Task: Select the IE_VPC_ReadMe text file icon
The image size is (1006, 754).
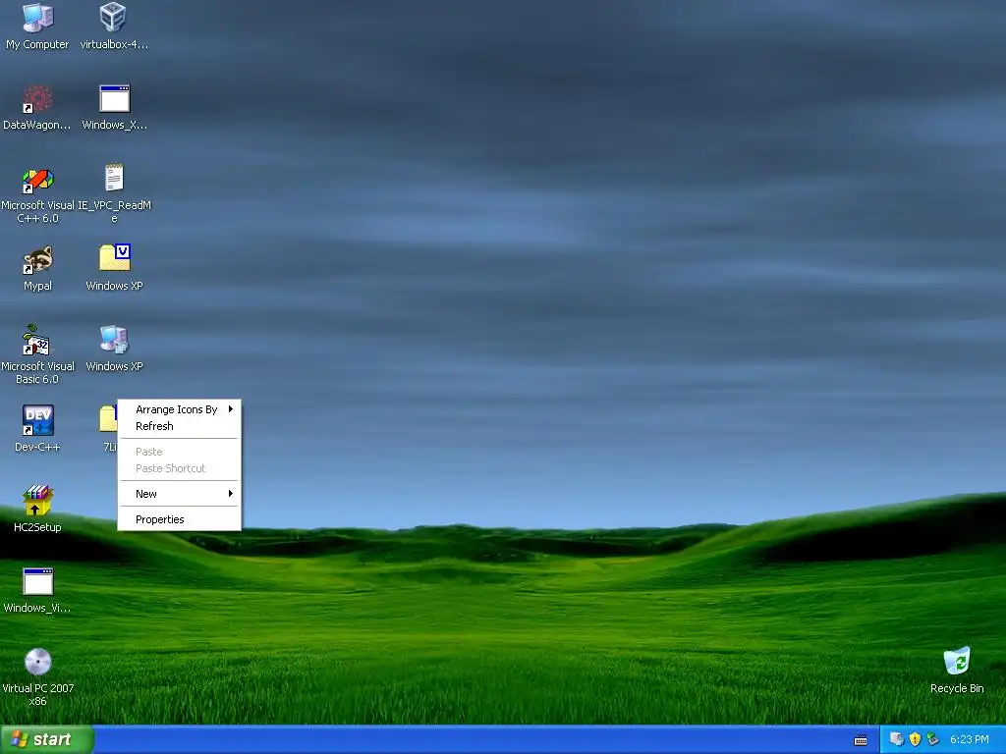Action: pyautogui.click(x=114, y=179)
